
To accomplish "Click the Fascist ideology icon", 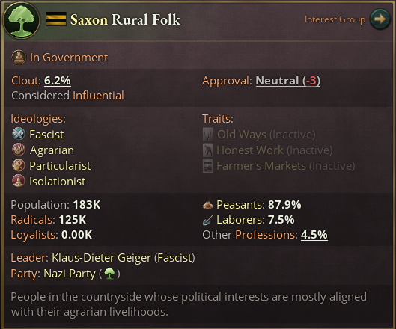I will coord(19,134).
